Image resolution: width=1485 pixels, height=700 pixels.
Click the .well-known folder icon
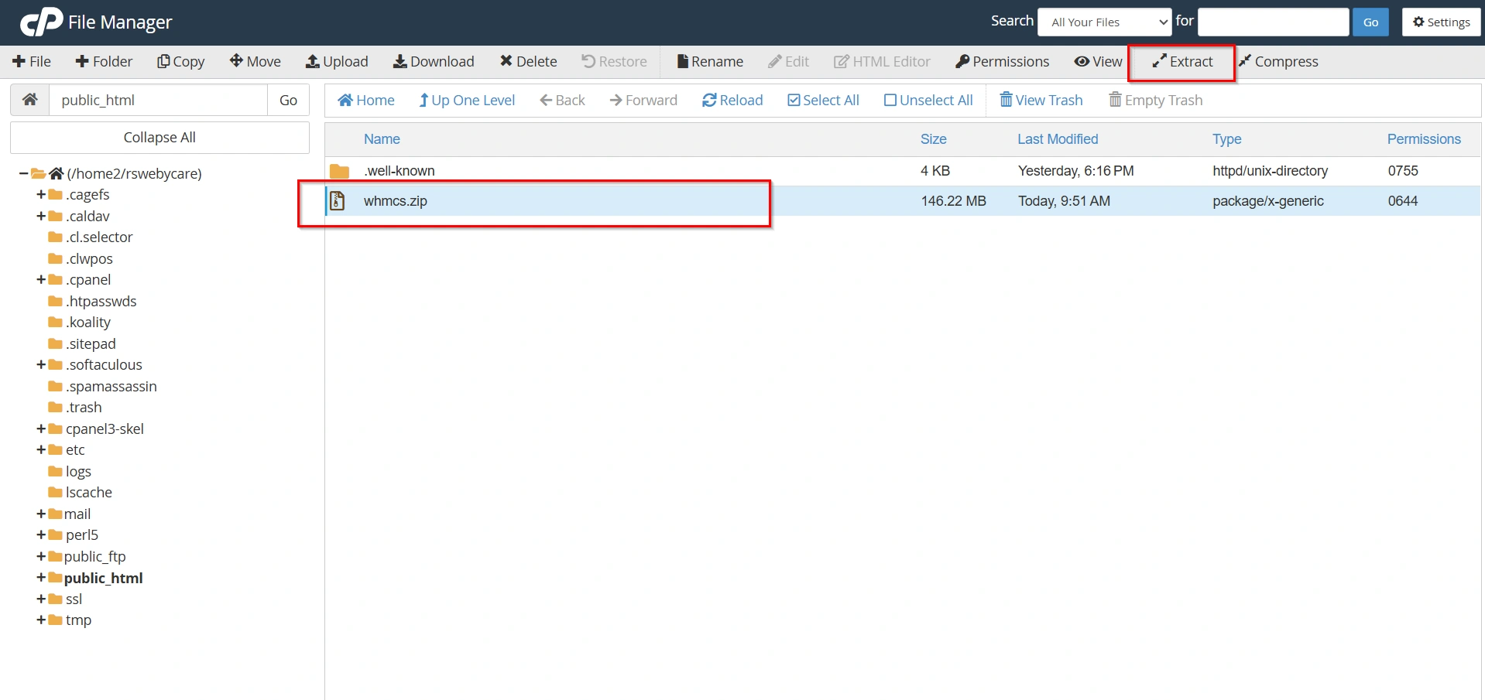pos(339,171)
